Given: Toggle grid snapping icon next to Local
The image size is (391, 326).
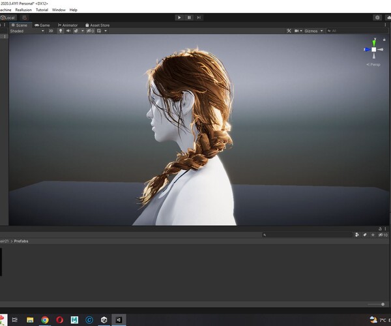Looking at the screenshot, I should 24,18.
